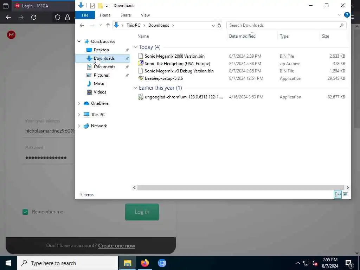This screenshot has height=270, width=360.
Task: Open the taskbar notification center
Action: (349, 263)
